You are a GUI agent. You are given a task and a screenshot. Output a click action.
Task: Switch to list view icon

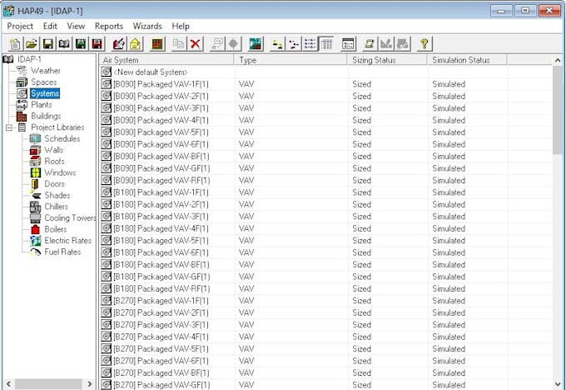pos(310,44)
